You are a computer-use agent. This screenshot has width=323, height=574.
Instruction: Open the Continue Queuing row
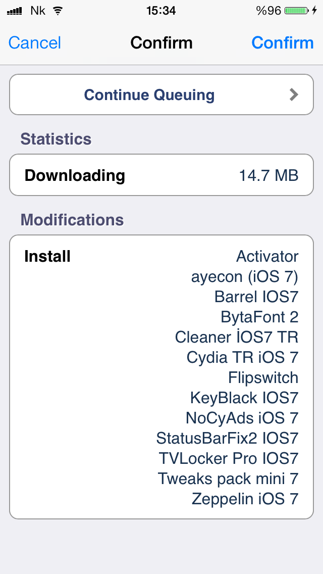(x=161, y=95)
